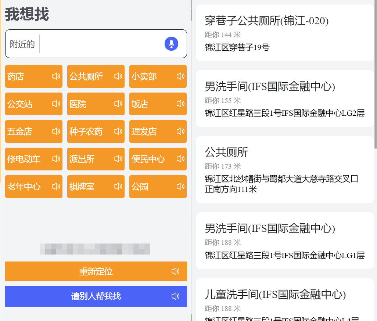This screenshot has height=321, width=377.
Task: Play audio for the 药店 category
Action: pos(56,76)
